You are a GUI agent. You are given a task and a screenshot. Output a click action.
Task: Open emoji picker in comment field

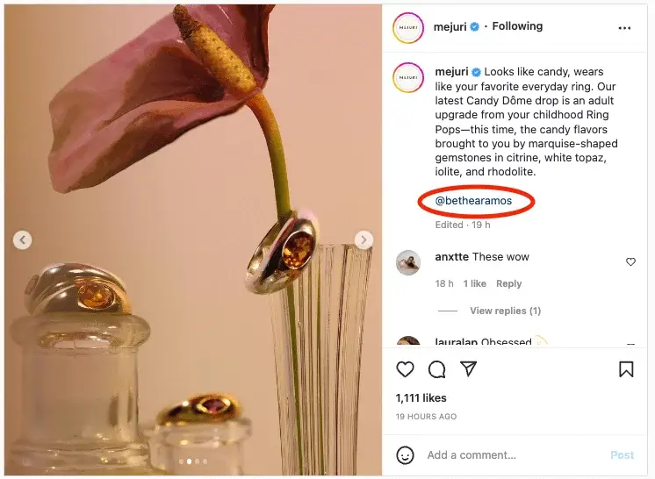click(x=405, y=455)
